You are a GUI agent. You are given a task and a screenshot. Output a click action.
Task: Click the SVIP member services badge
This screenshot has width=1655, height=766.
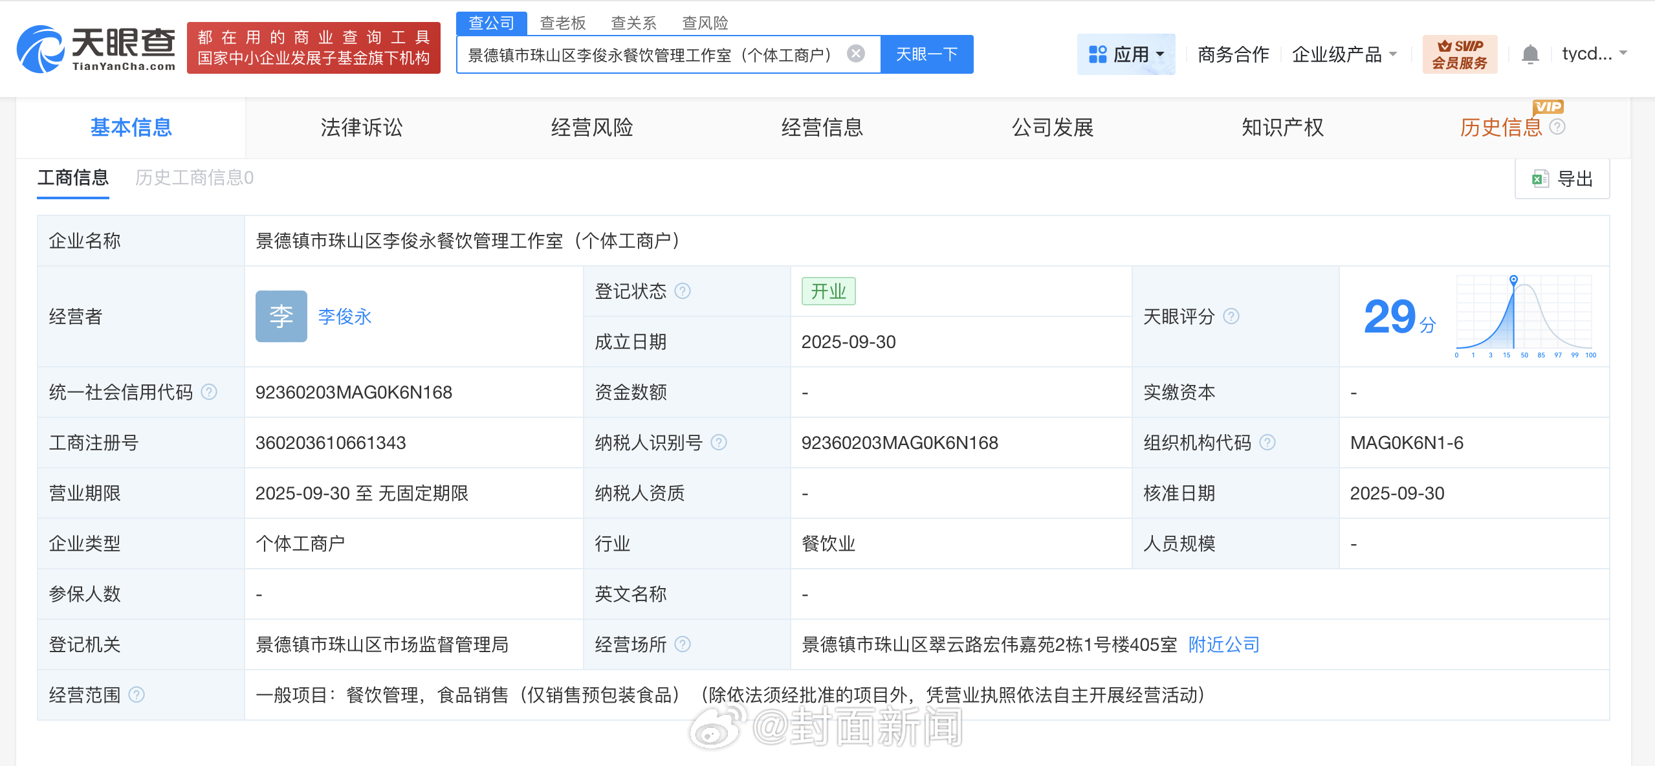tap(1459, 54)
